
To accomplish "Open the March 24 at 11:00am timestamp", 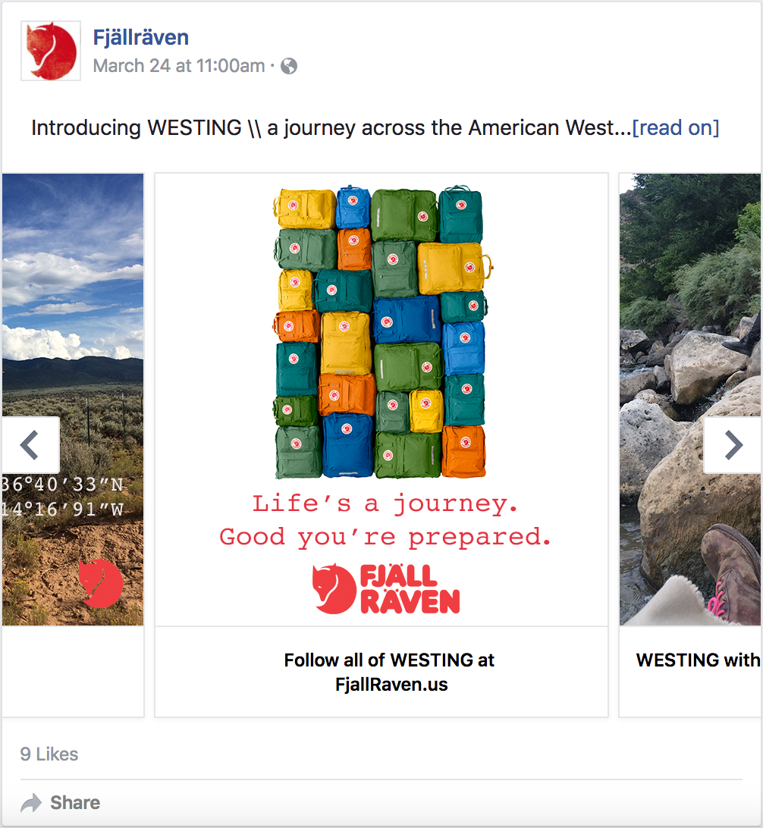I will point(179,66).
